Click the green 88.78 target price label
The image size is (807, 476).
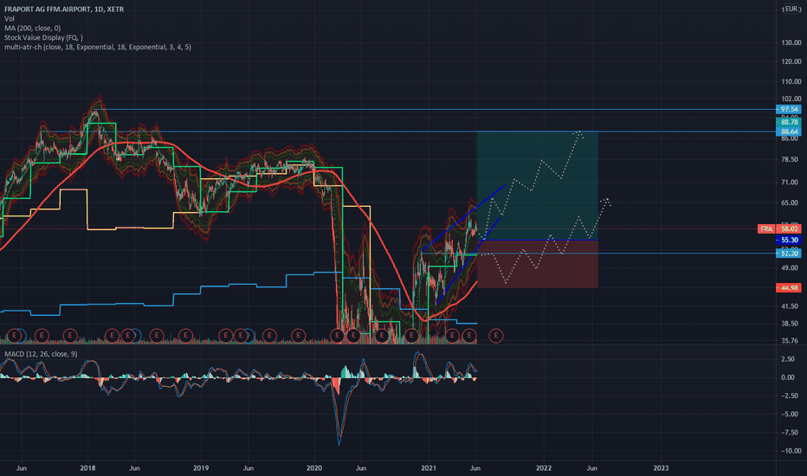(789, 123)
